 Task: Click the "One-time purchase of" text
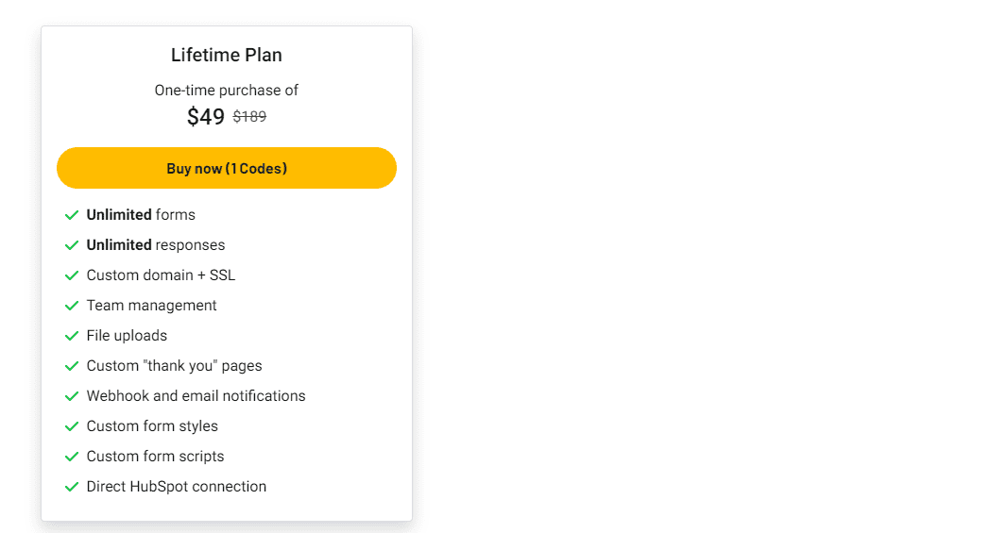pyautogui.click(x=227, y=91)
